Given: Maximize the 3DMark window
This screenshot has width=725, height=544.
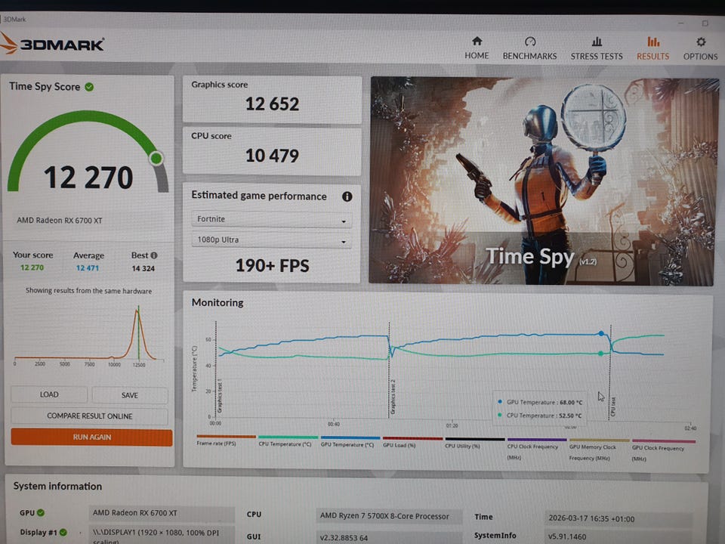Looking at the screenshot, I should [705, 23].
